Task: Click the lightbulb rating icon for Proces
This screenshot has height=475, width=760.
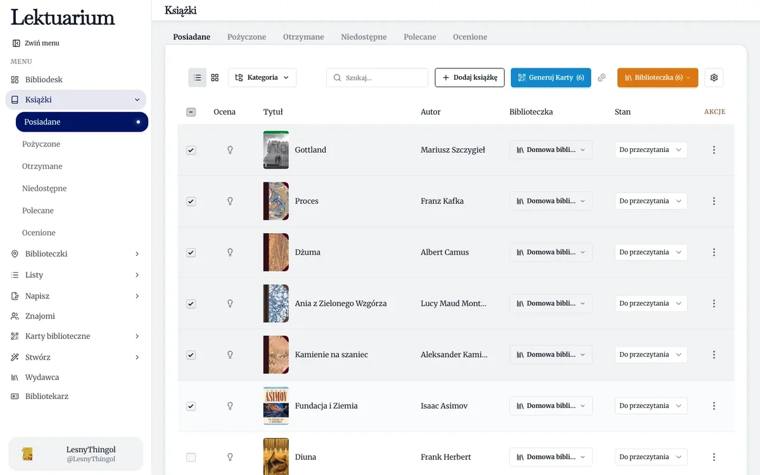Action: pos(231,201)
